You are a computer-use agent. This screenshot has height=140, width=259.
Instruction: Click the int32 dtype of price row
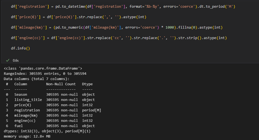point(87,105)
